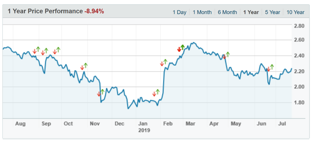
Task: Click the -8.94% performance value
Action: click(94, 11)
